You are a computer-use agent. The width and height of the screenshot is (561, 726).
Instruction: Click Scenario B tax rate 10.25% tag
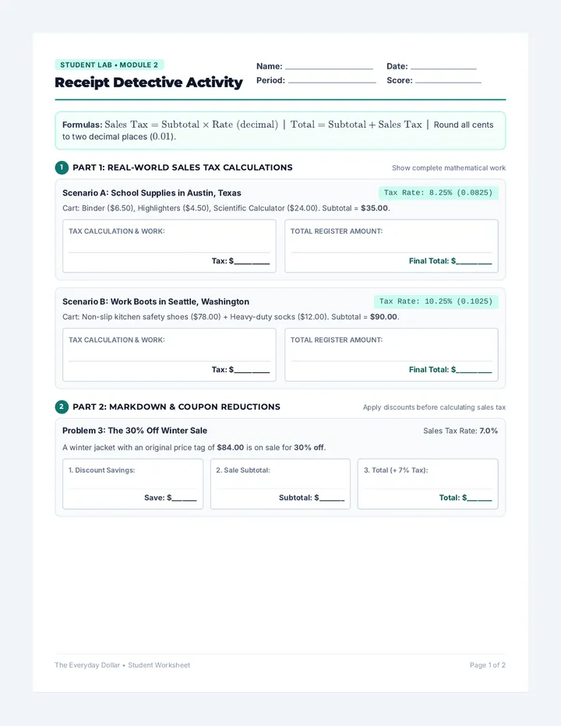point(436,301)
